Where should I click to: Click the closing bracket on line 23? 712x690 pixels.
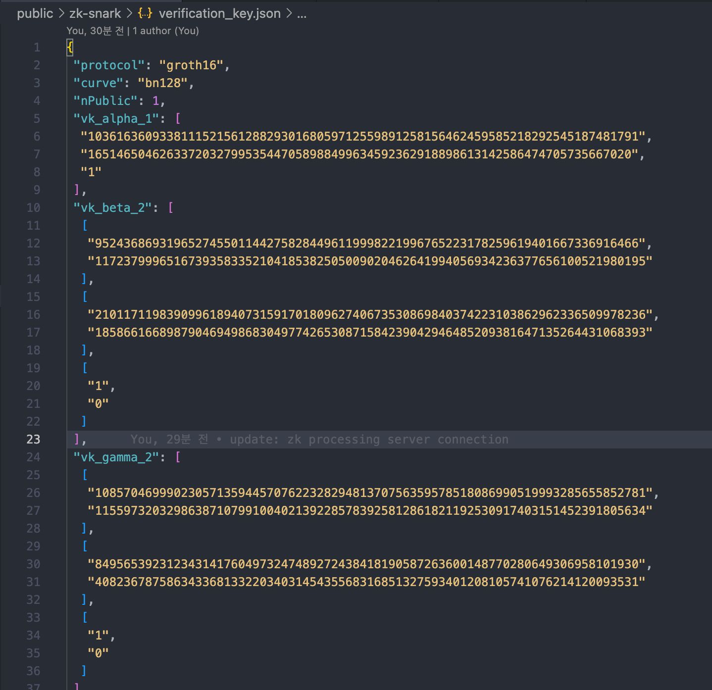(77, 440)
